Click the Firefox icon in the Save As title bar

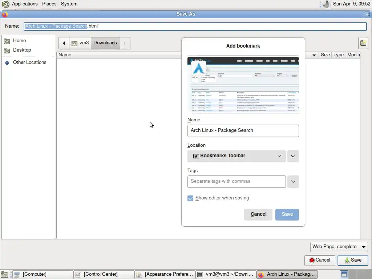[5, 15]
